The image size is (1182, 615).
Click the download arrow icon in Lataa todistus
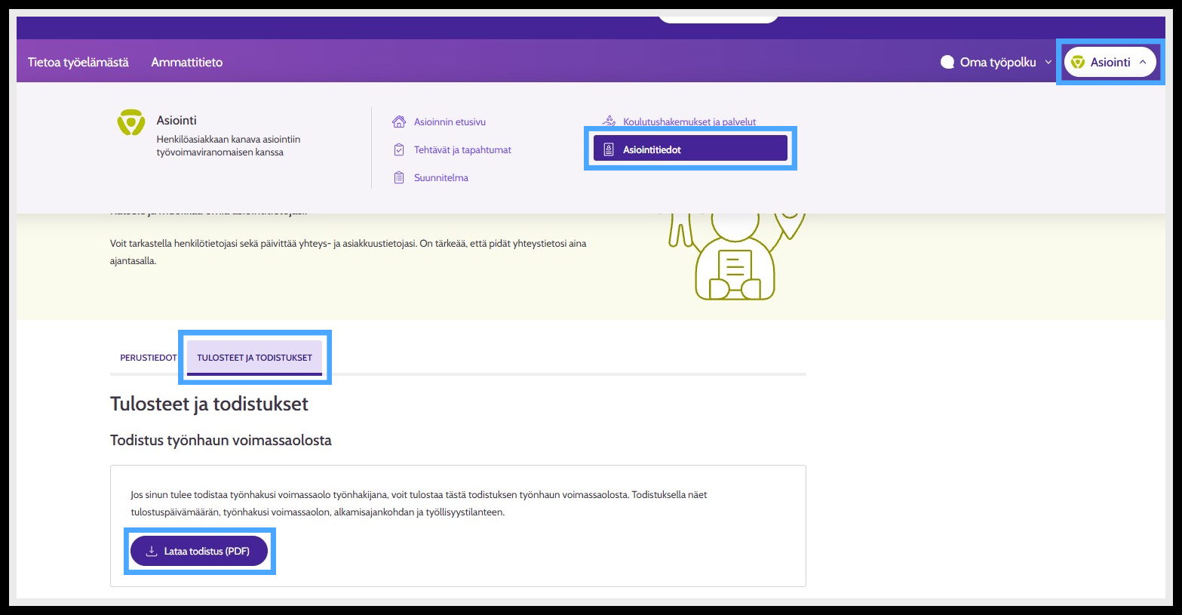pyautogui.click(x=151, y=551)
